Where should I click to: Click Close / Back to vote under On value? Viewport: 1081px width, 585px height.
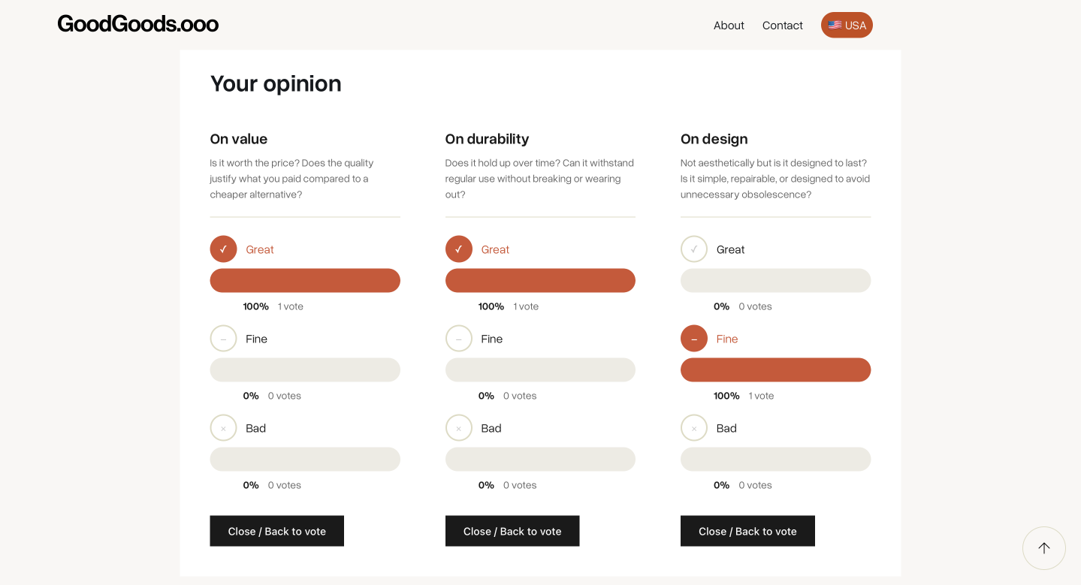tap(276, 531)
